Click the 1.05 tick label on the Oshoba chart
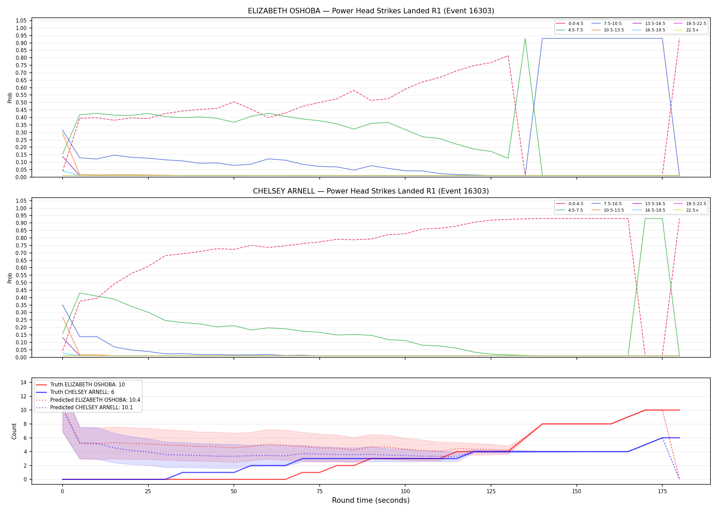 21,21
